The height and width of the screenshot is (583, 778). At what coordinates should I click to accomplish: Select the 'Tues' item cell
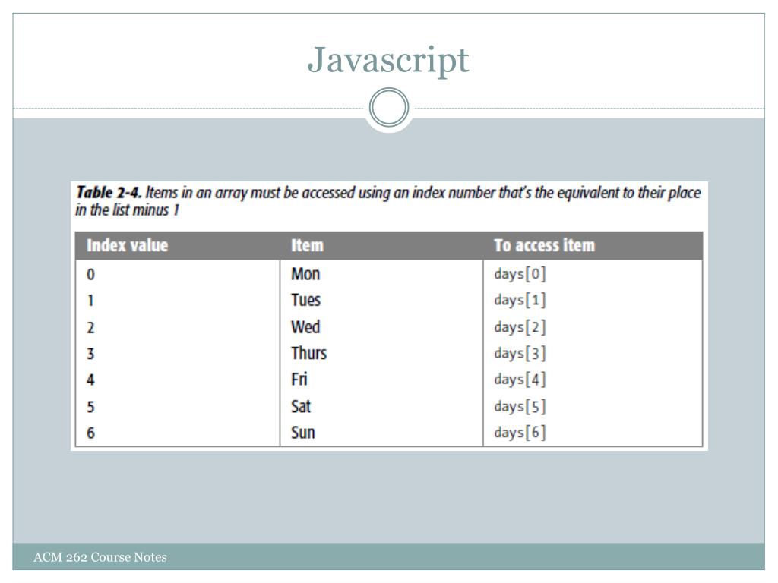pos(305,300)
